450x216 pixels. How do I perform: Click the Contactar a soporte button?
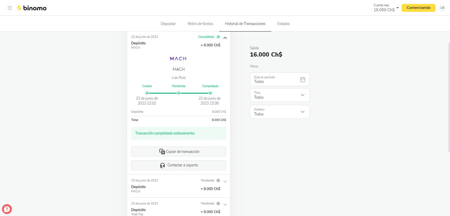179,165
